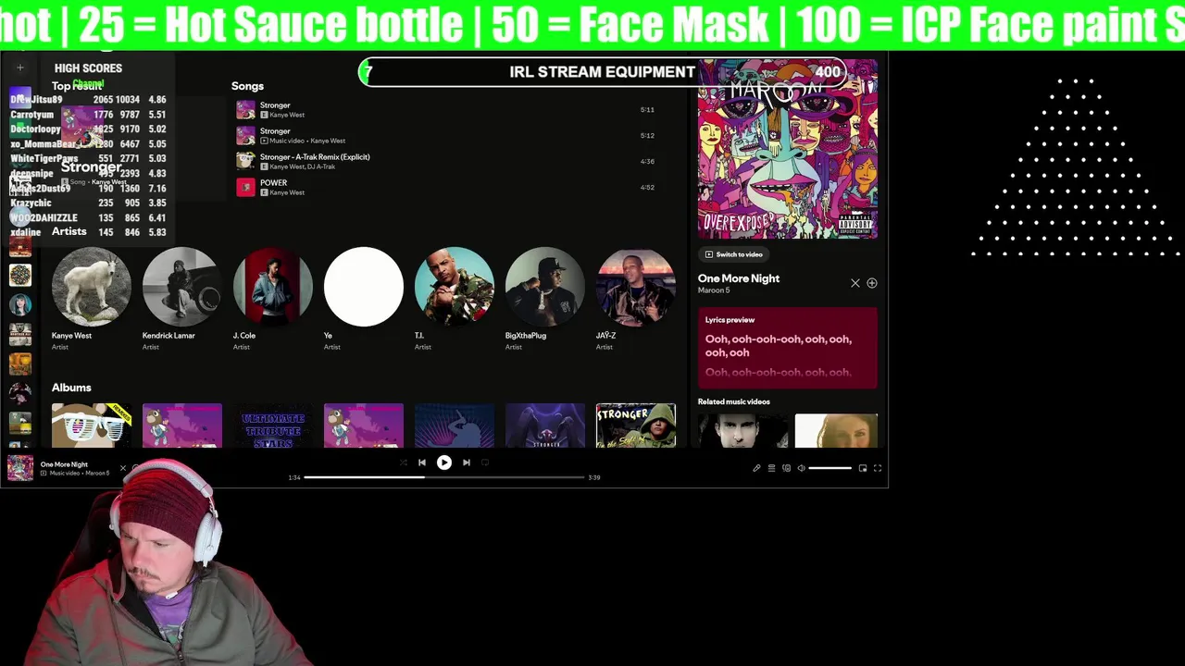Skip to previous track

click(x=422, y=462)
